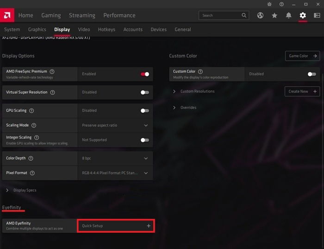The width and height of the screenshot is (324, 249).
Task: Open the web browser globe icon
Action: pyautogui.click(x=260, y=15)
